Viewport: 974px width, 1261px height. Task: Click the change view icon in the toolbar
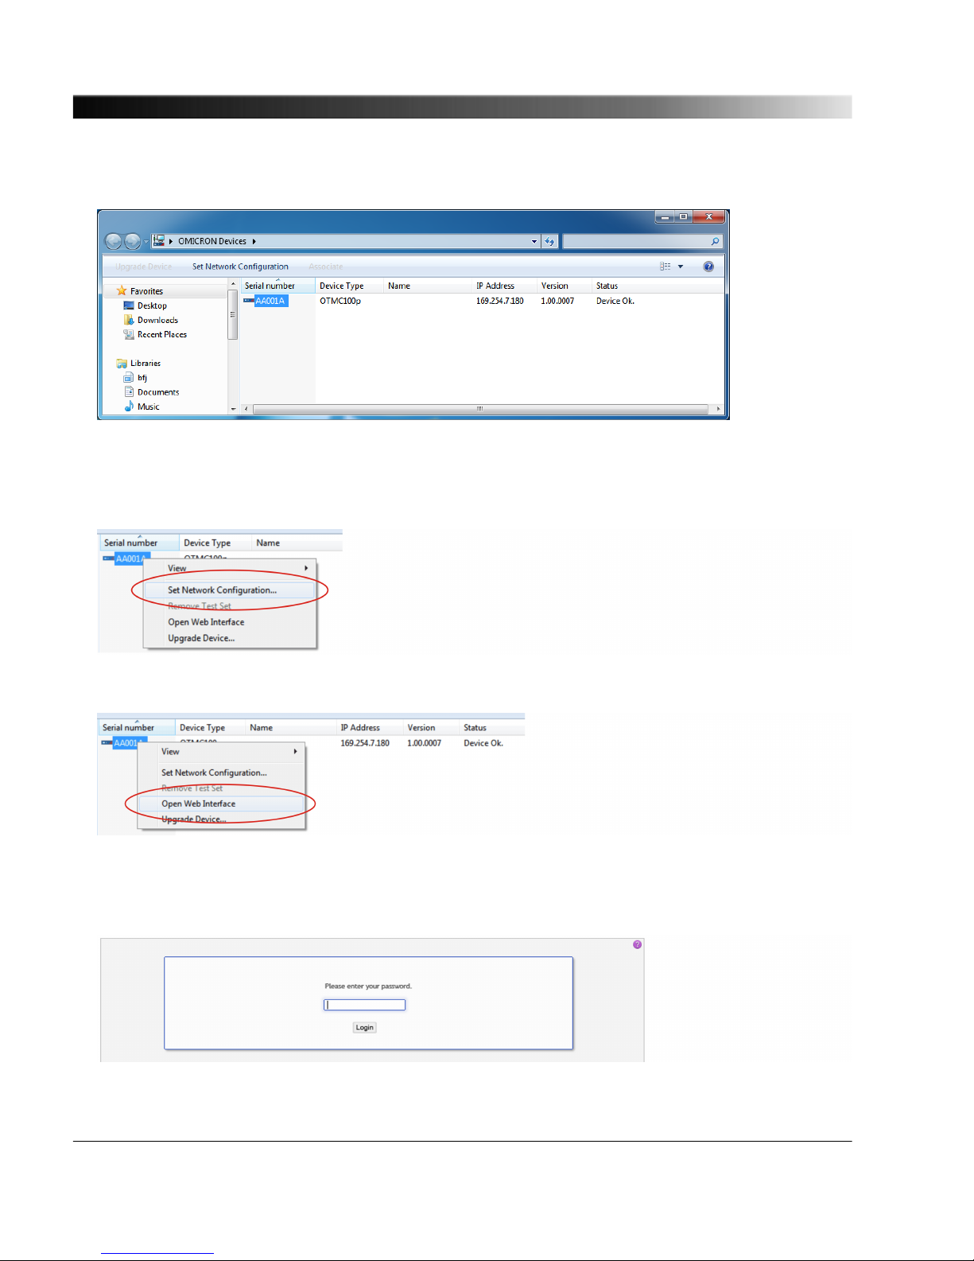click(666, 267)
